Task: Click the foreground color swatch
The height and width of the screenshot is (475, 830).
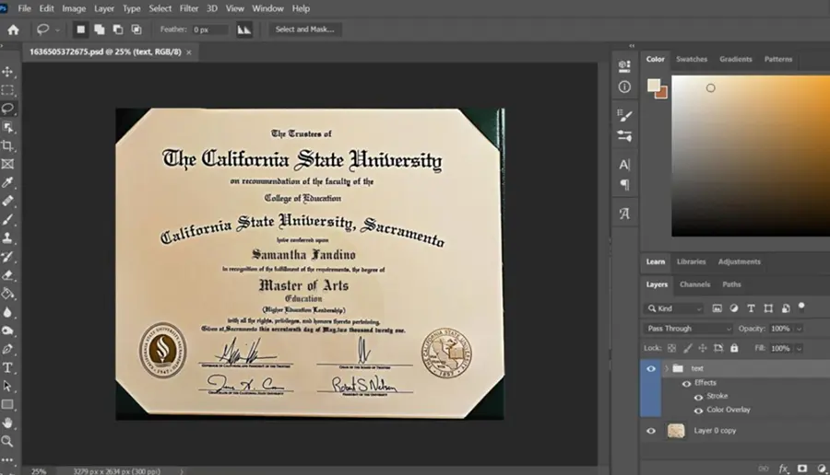Action: (x=654, y=85)
